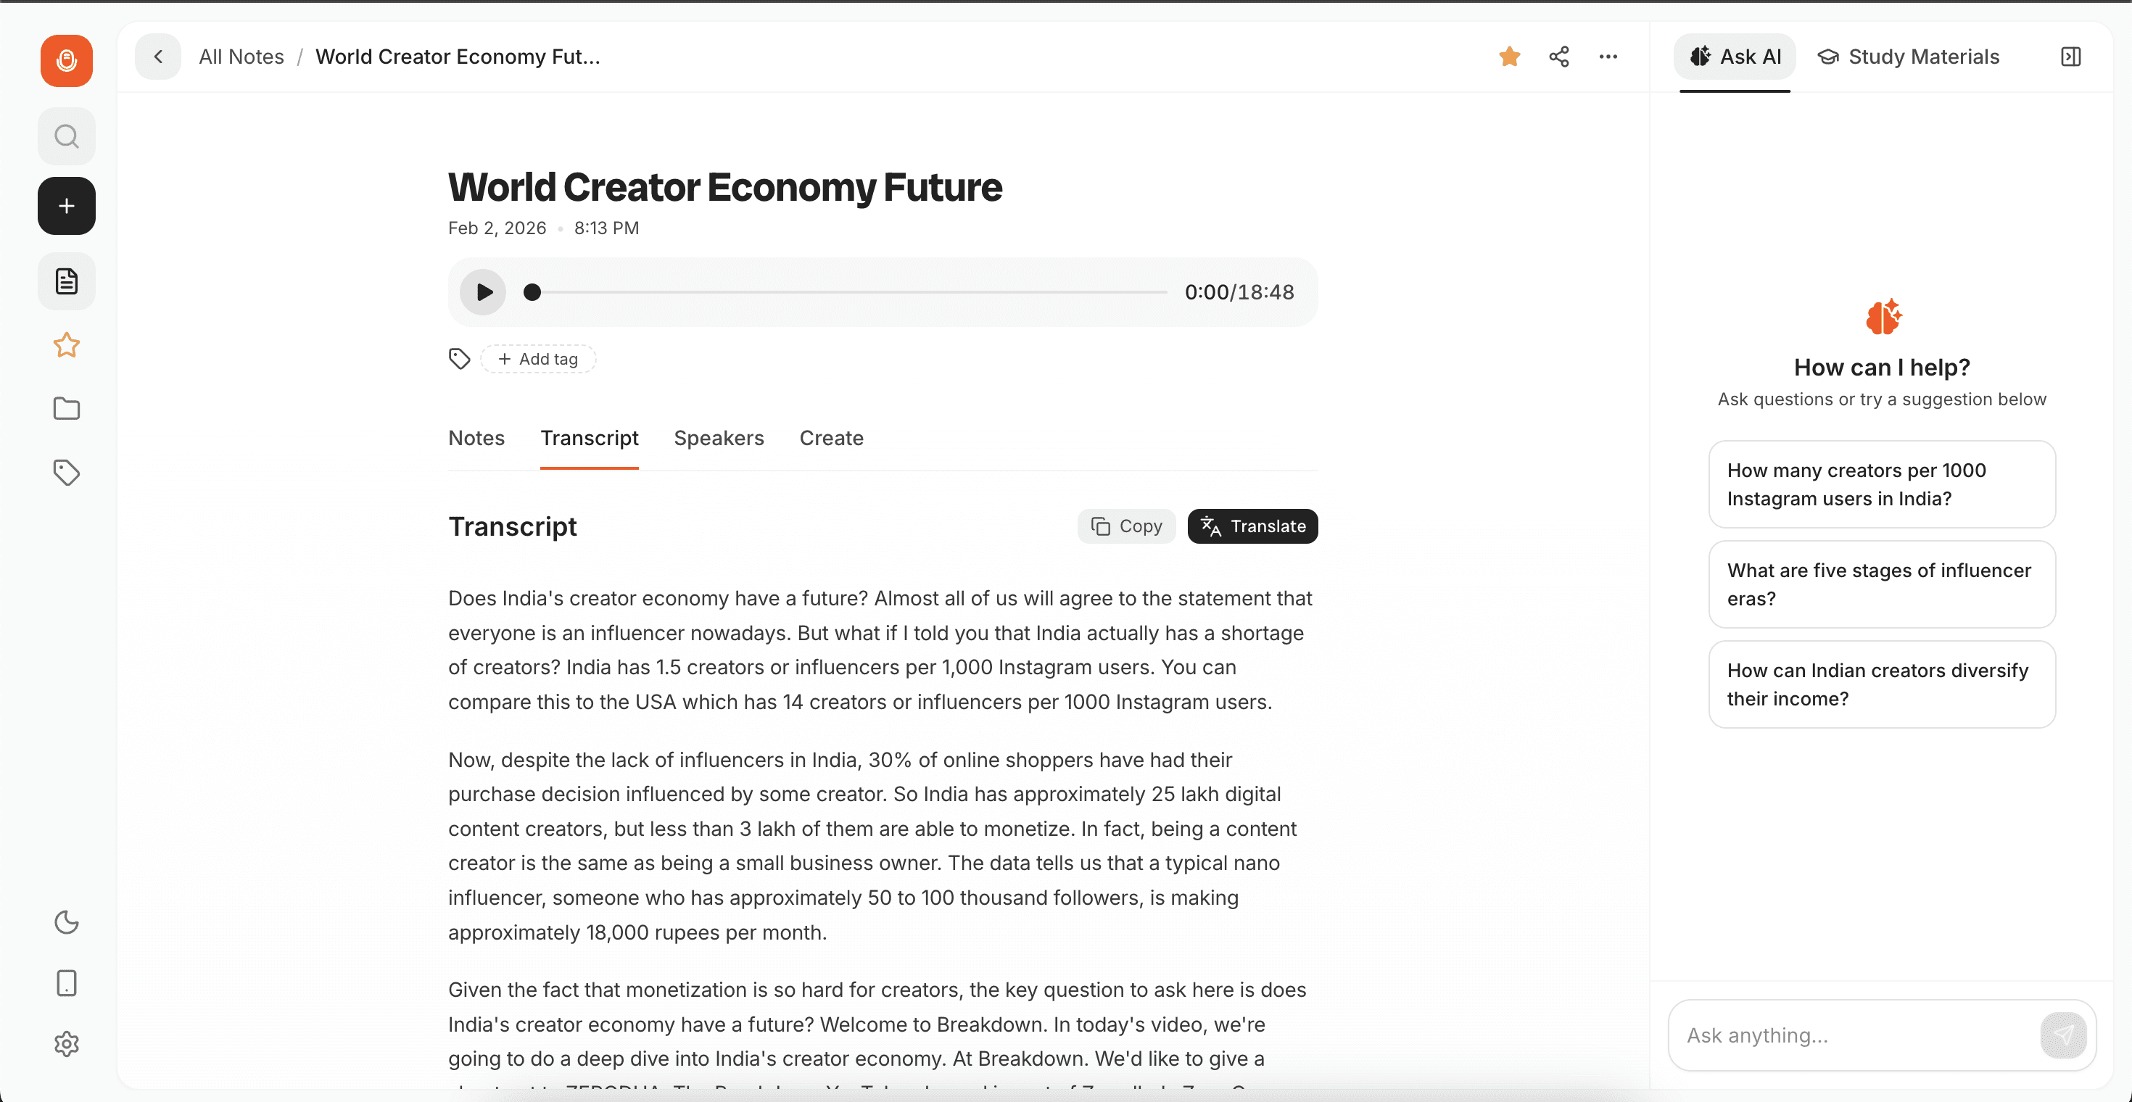The width and height of the screenshot is (2132, 1102).
Task: Toggle dark mode
Action: (x=66, y=921)
